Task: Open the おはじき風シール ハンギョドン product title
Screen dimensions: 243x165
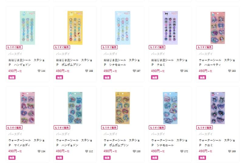Action: [26, 62]
